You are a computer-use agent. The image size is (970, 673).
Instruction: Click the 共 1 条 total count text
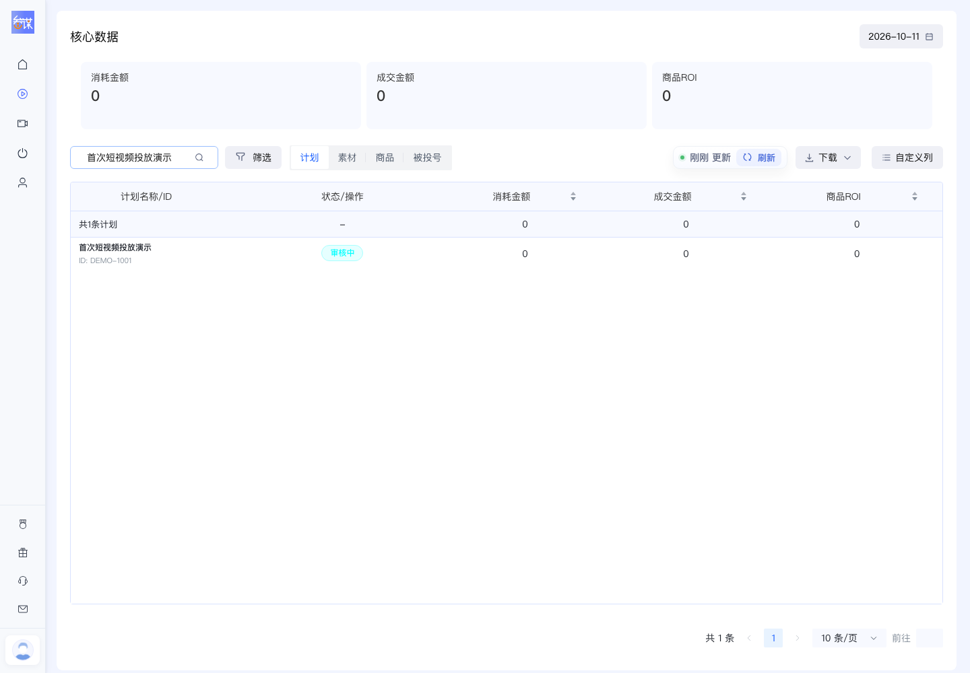point(719,638)
